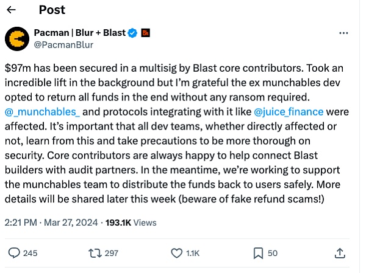Click the 1.1K likes count
366x273 pixels.
point(192,253)
